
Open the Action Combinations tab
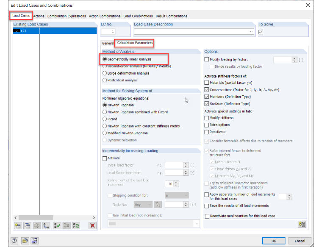(x=105, y=16)
